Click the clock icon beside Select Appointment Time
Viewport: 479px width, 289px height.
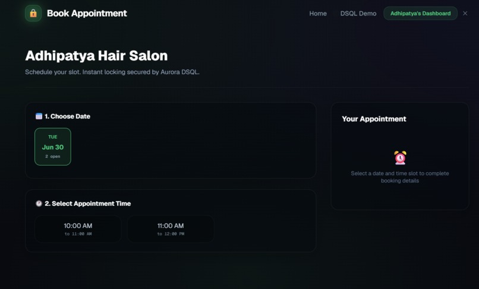coord(39,204)
